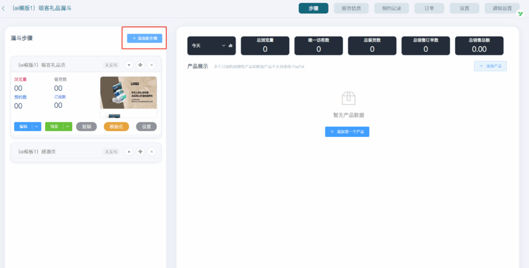Expand the dropdown arrow next to 预览
The image size is (529, 268).
point(67,127)
